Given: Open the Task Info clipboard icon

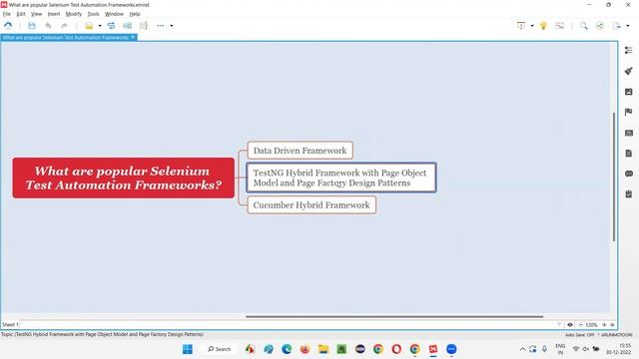Looking at the screenshot, I should pyautogui.click(x=628, y=194).
